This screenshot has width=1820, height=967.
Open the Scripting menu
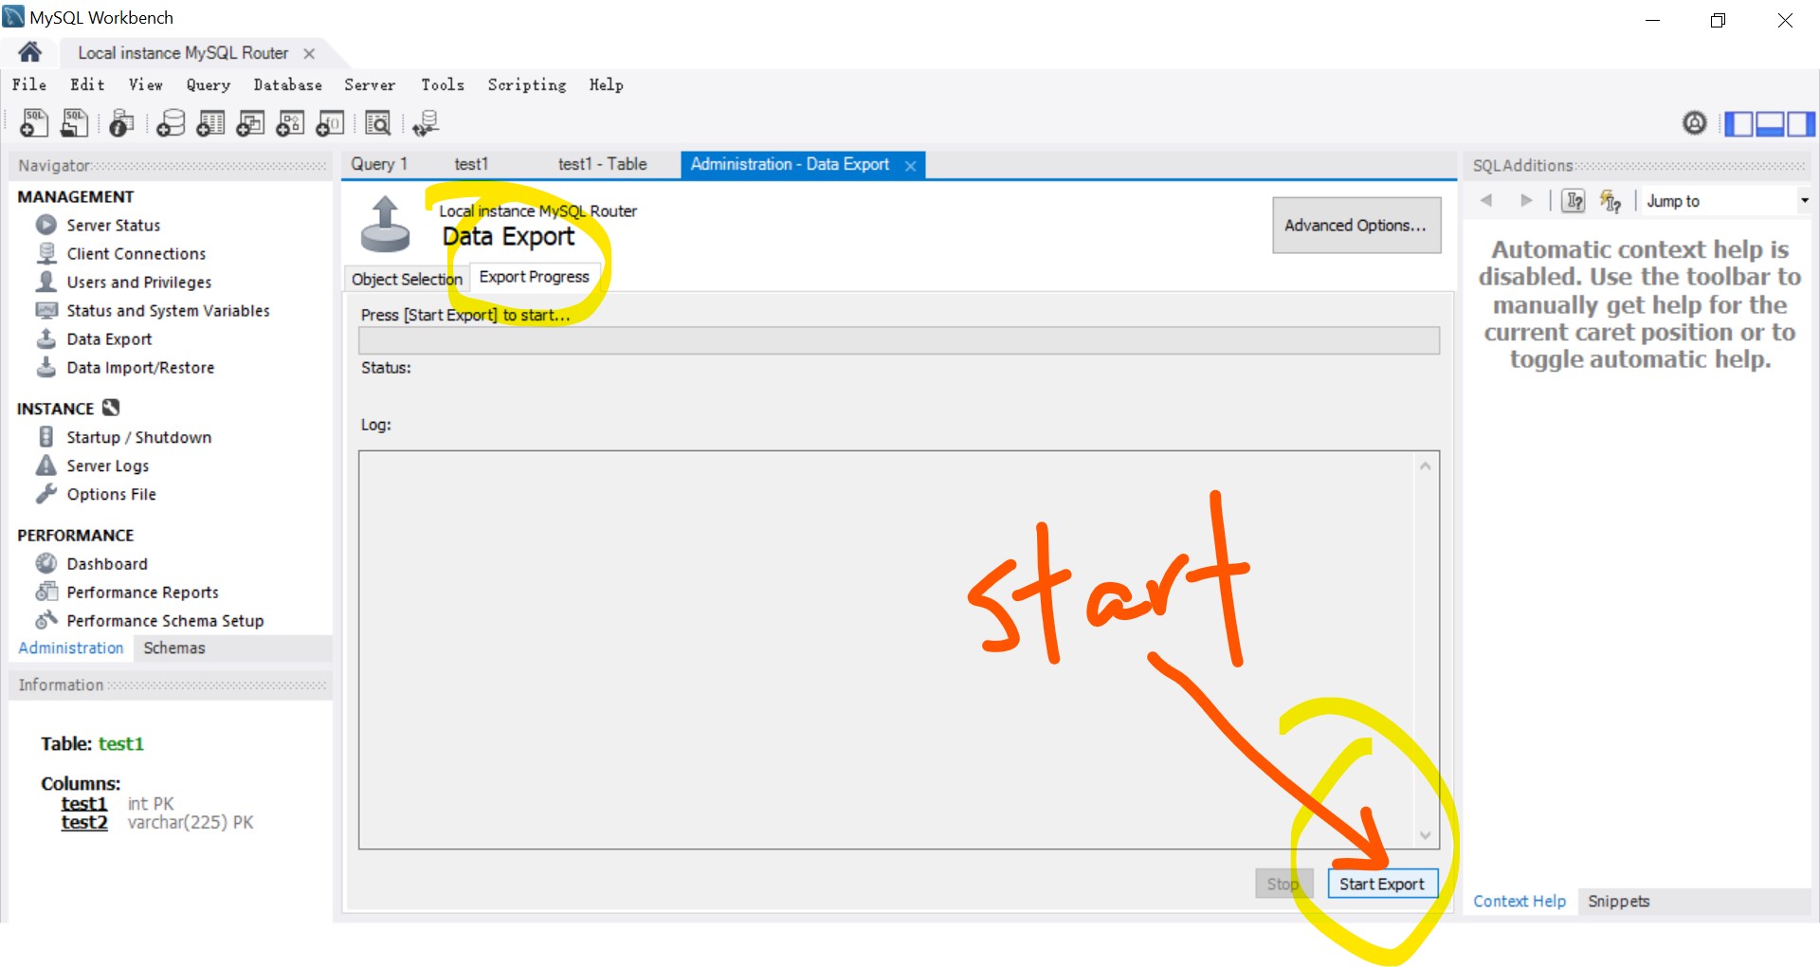pyautogui.click(x=527, y=84)
